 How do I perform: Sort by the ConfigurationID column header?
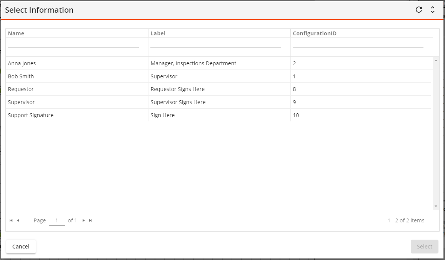[x=314, y=33]
